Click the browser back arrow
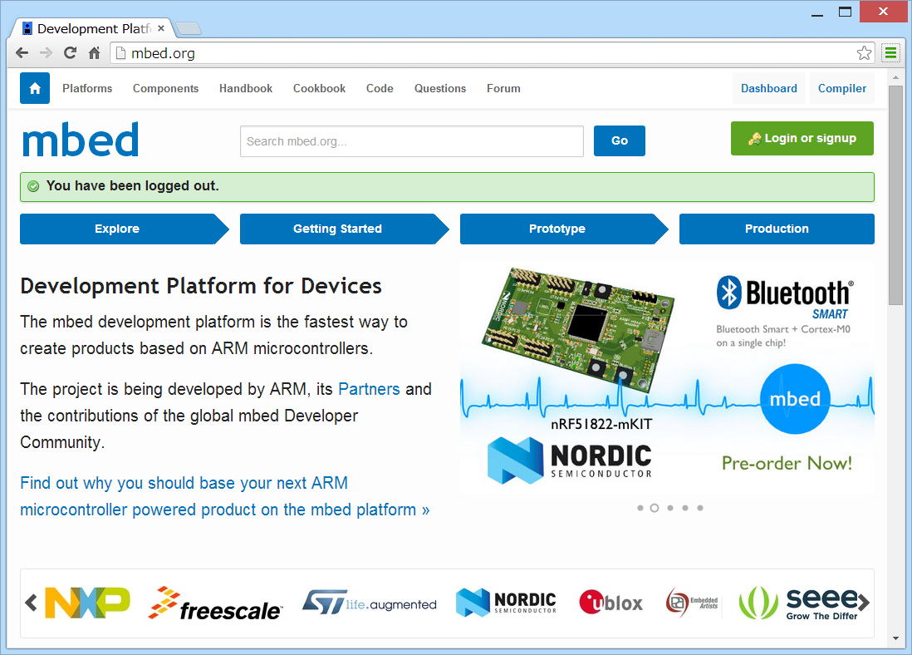The height and width of the screenshot is (655, 912). 22,53
